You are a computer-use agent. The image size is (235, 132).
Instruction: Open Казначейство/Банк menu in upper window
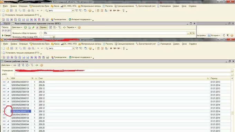click(39, 6)
